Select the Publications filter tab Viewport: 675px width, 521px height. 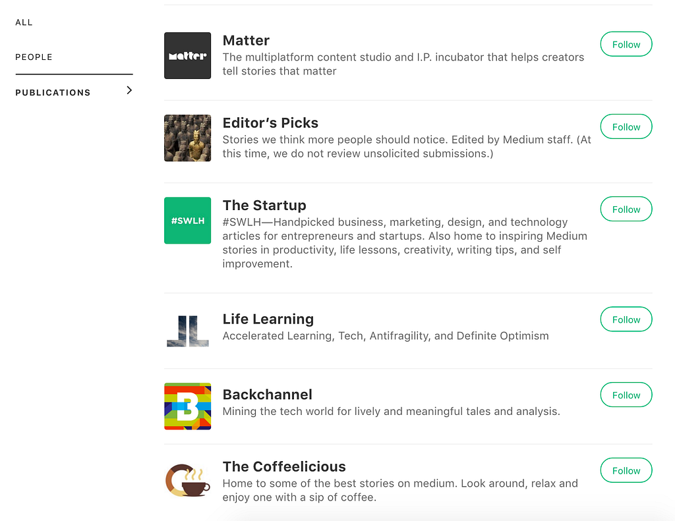point(53,93)
